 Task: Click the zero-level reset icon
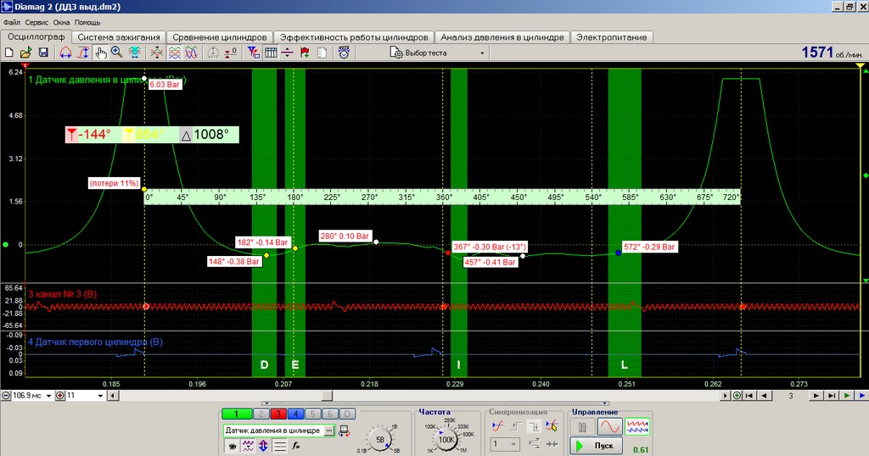pos(231,53)
